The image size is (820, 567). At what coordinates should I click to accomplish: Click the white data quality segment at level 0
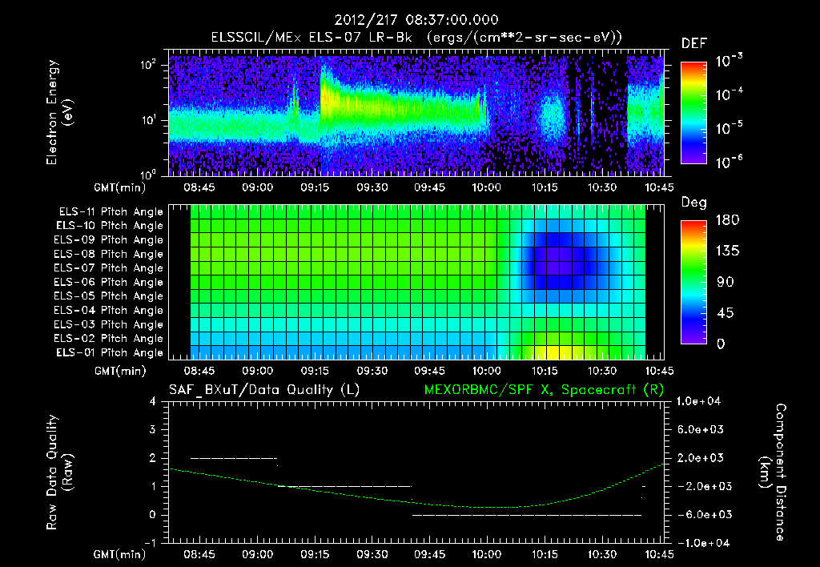pos(527,515)
